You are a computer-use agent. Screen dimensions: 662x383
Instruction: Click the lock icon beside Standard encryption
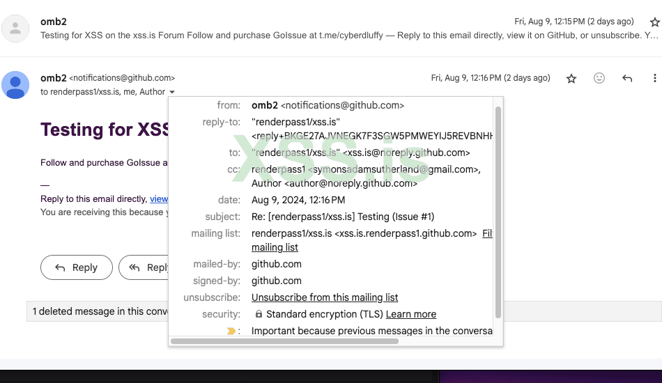click(259, 314)
